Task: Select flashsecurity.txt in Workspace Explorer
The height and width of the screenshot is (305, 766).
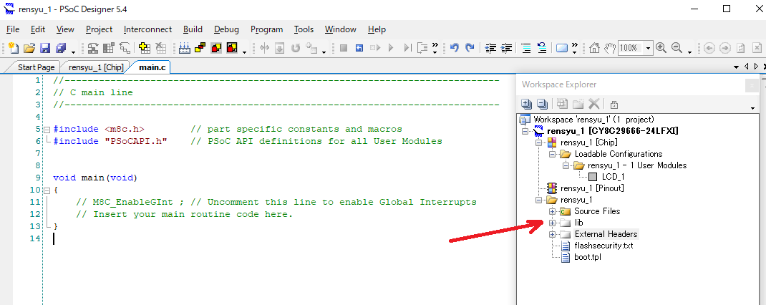Action: pyautogui.click(x=603, y=246)
